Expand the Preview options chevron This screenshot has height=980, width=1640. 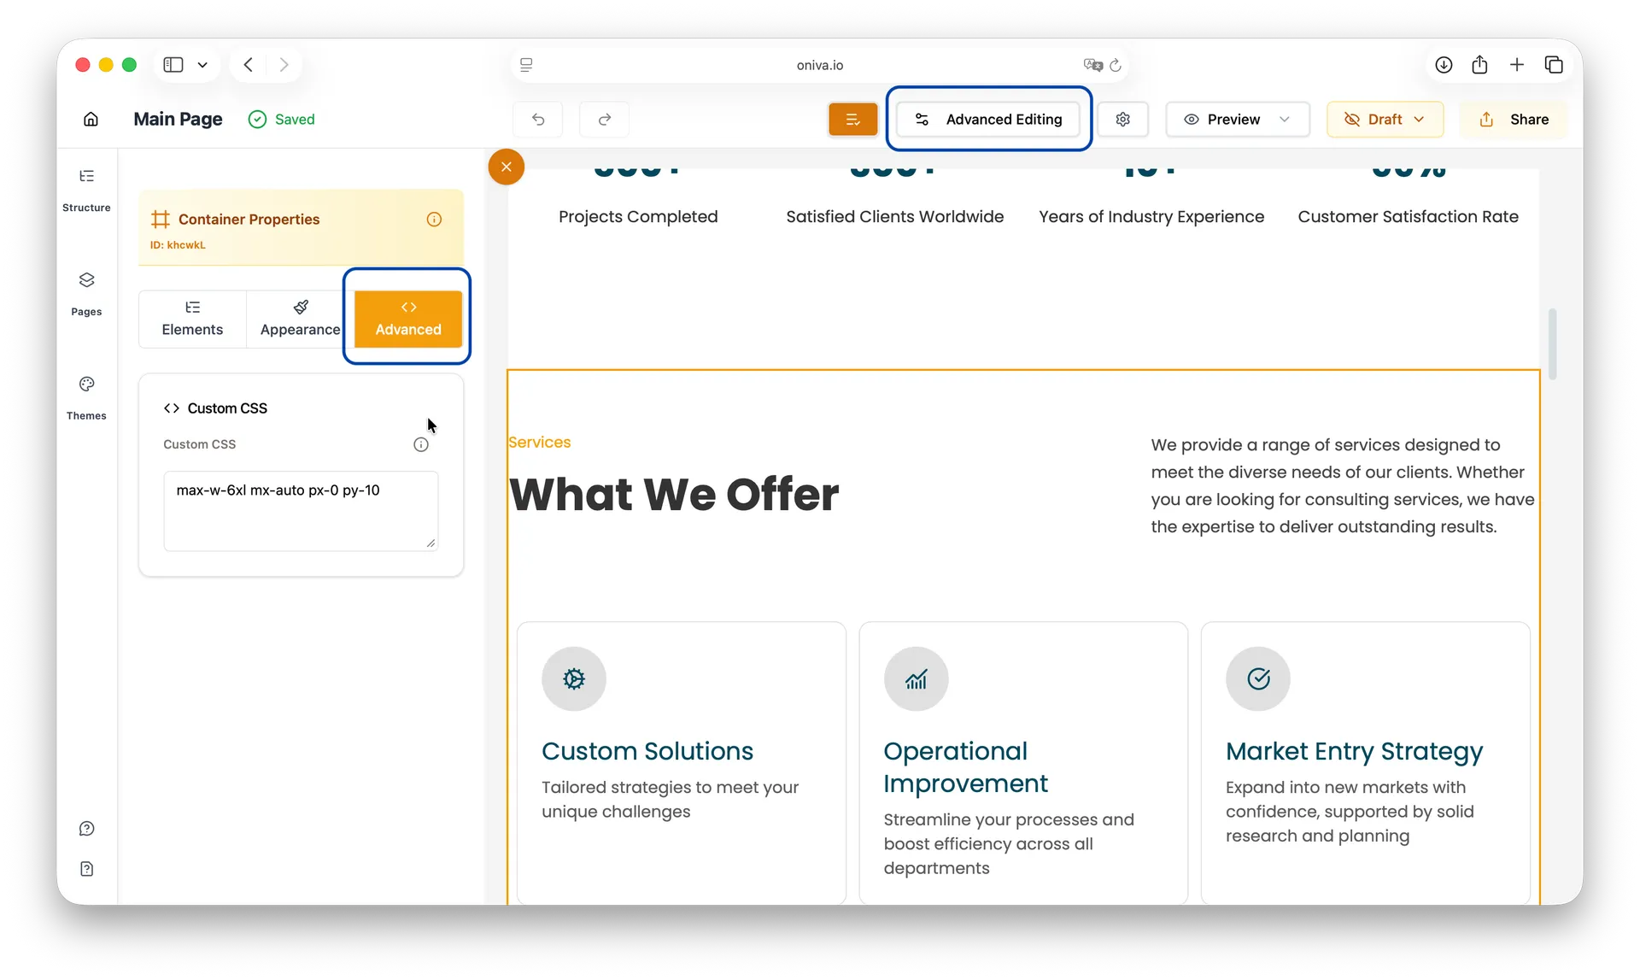[1286, 119]
